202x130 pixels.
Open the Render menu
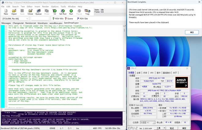46,6
